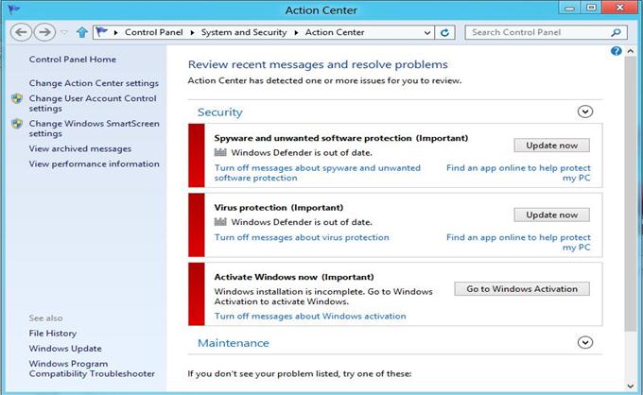Expand the Maintenance section chevron
643x395 pixels.
point(584,343)
